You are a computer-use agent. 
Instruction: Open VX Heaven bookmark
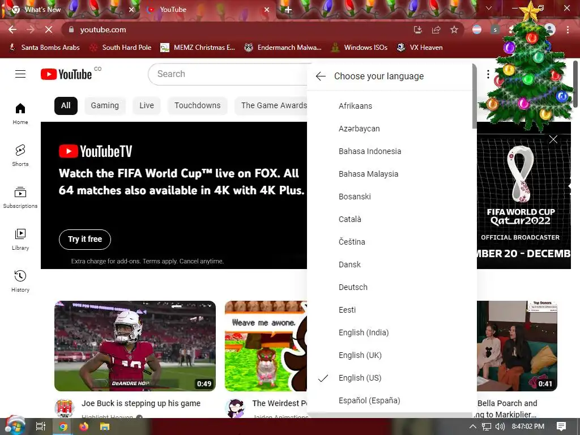pos(420,48)
